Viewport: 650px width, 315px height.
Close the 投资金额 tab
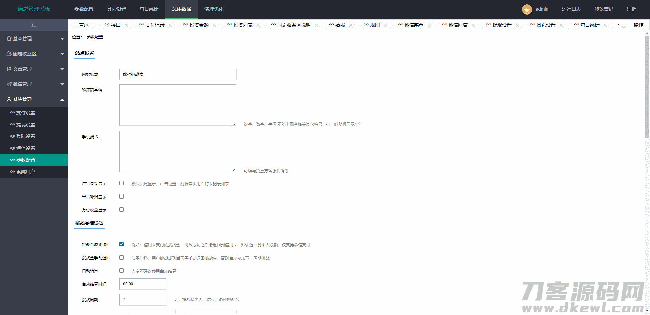[x=214, y=25]
